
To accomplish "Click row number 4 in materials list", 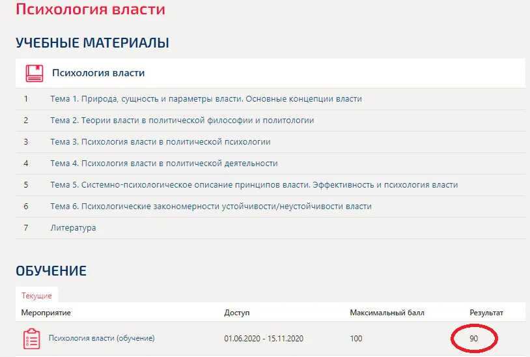I will [25, 164].
